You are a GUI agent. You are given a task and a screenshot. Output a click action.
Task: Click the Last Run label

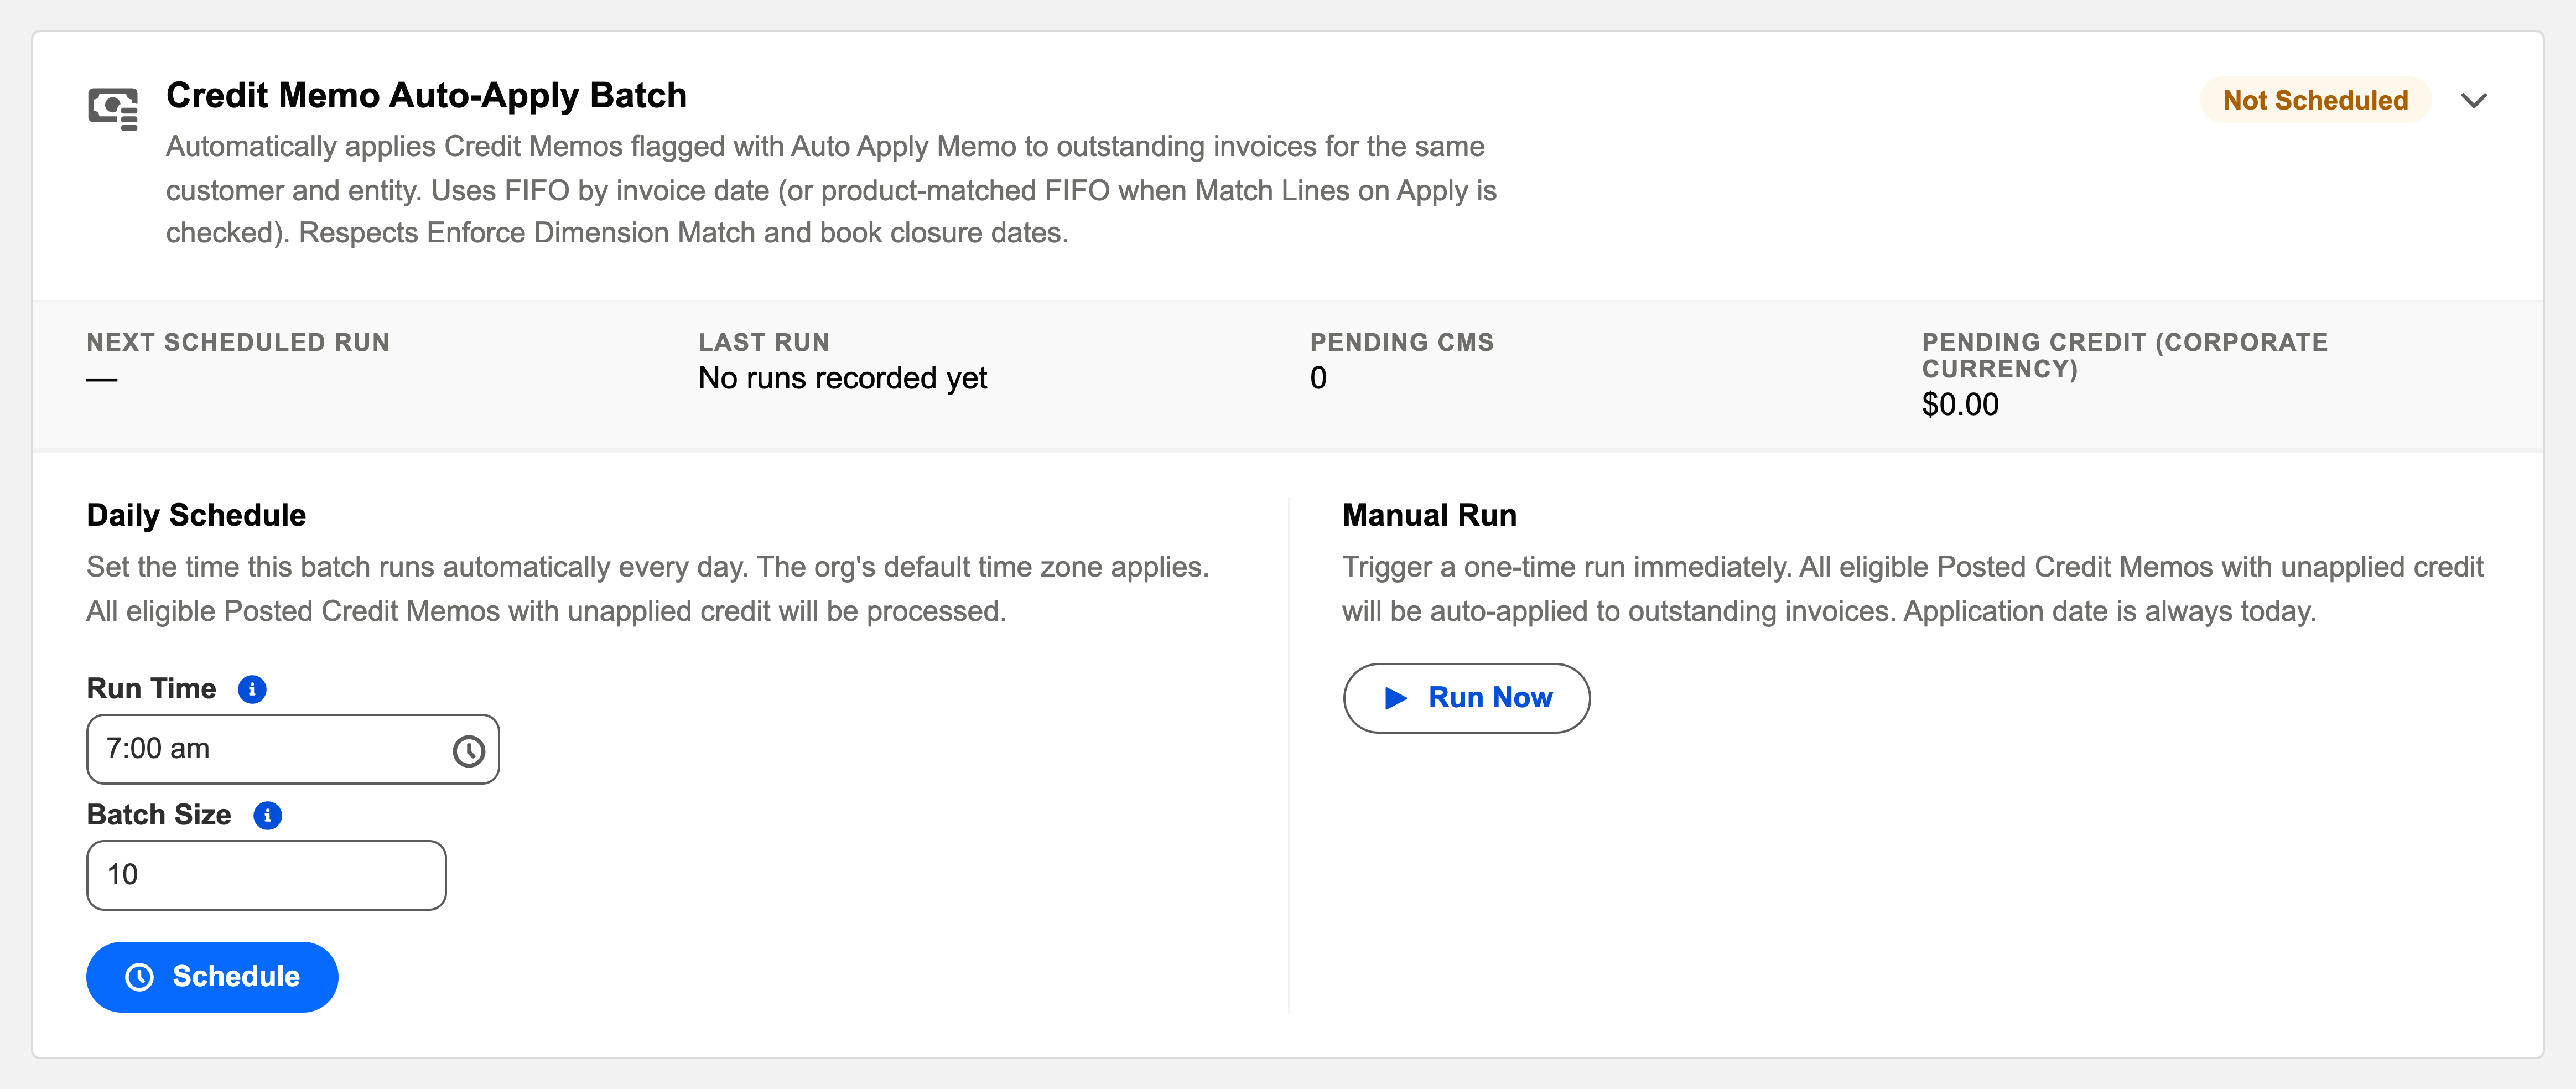(764, 343)
